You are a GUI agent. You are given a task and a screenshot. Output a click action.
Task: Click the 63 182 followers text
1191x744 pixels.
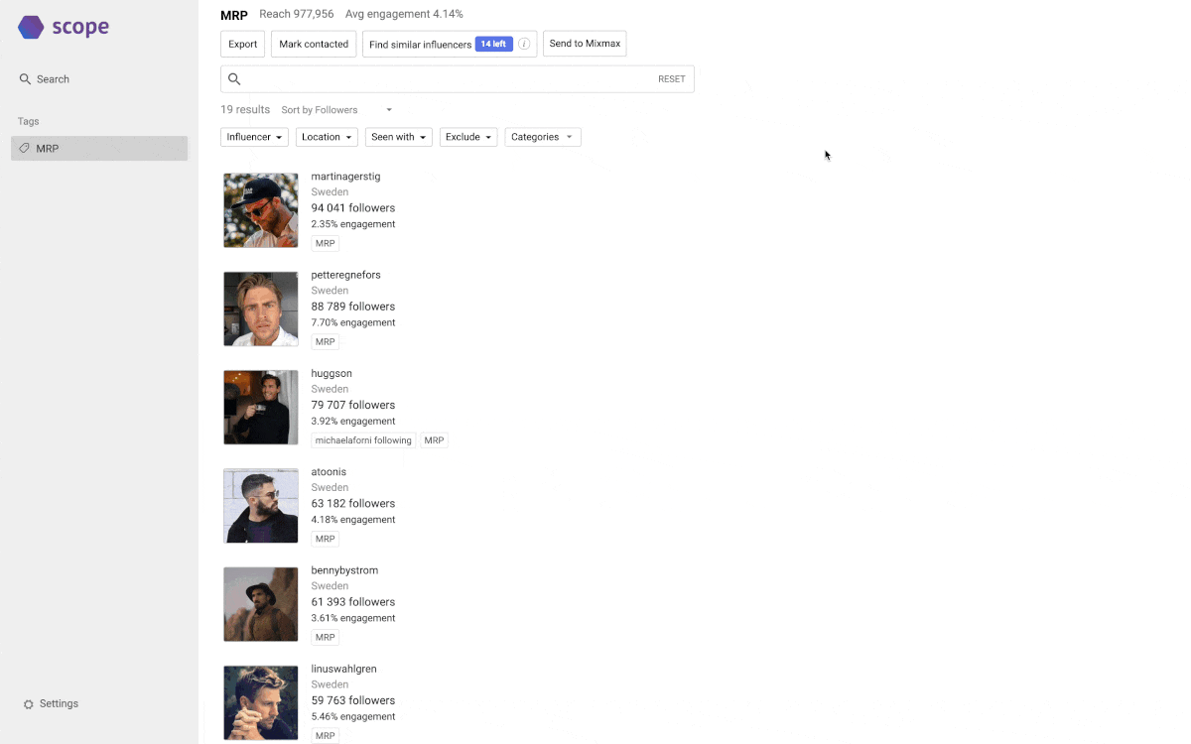click(x=353, y=503)
